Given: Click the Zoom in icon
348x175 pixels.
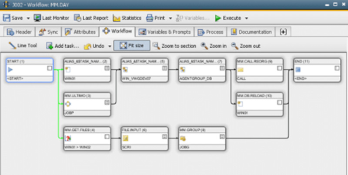Looking at the screenshot, I should pos(204,46).
